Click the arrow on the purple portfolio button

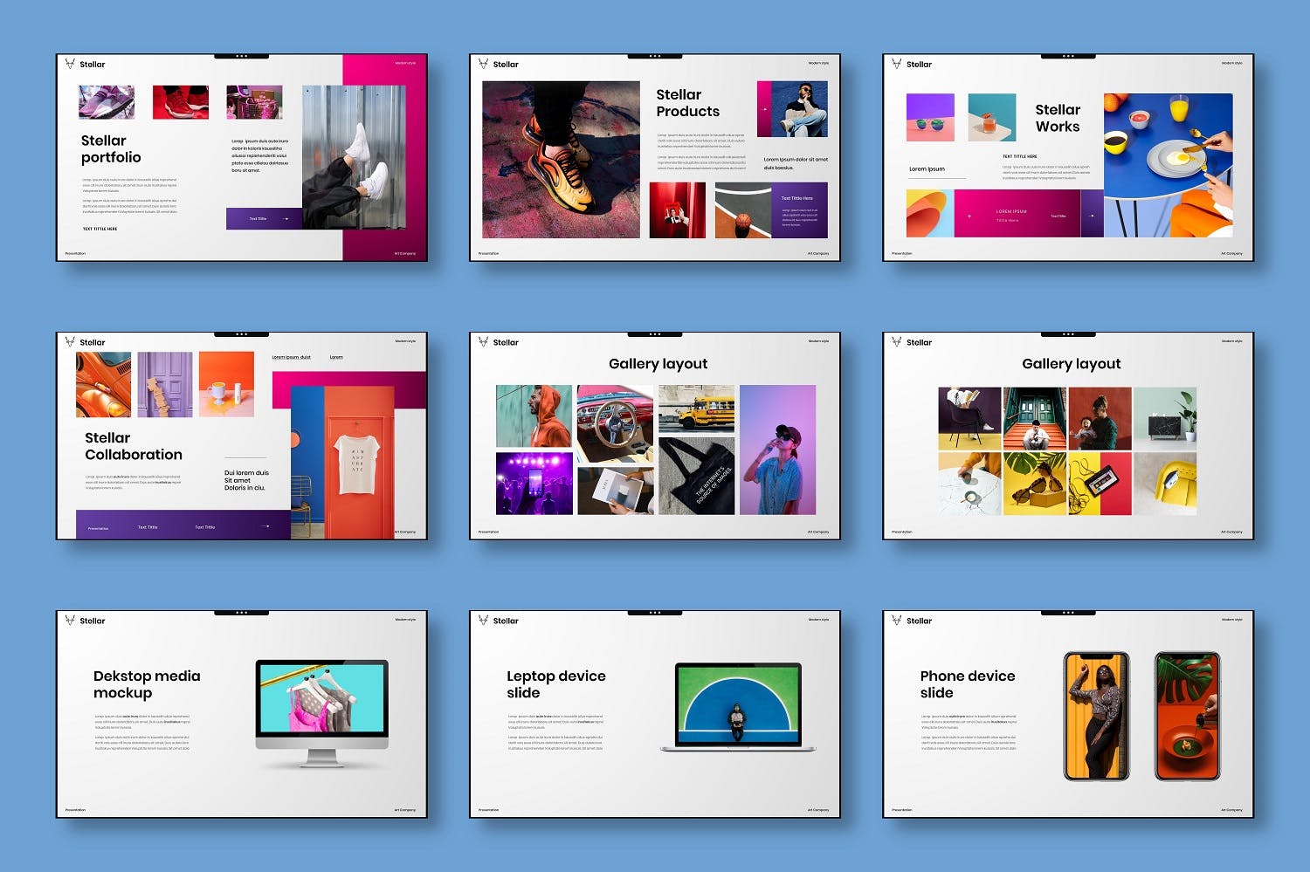coord(285,219)
